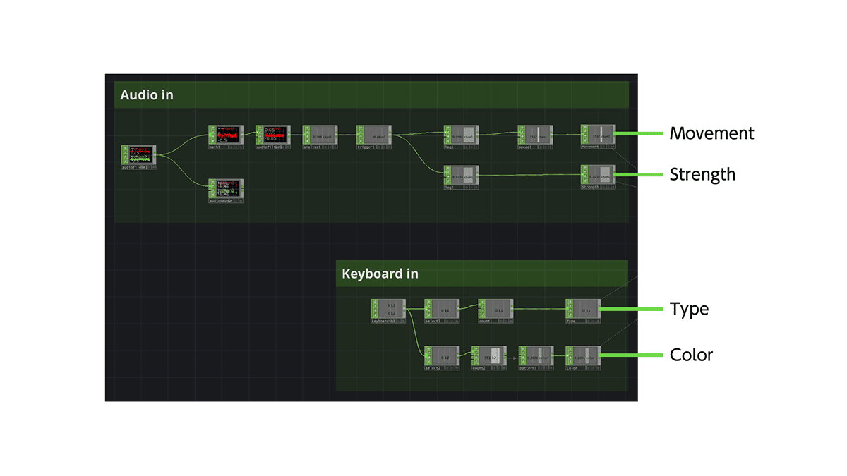Select the keyboardin1 node
This screenshot has width=847, height=476.
click(x=388, y=310)
